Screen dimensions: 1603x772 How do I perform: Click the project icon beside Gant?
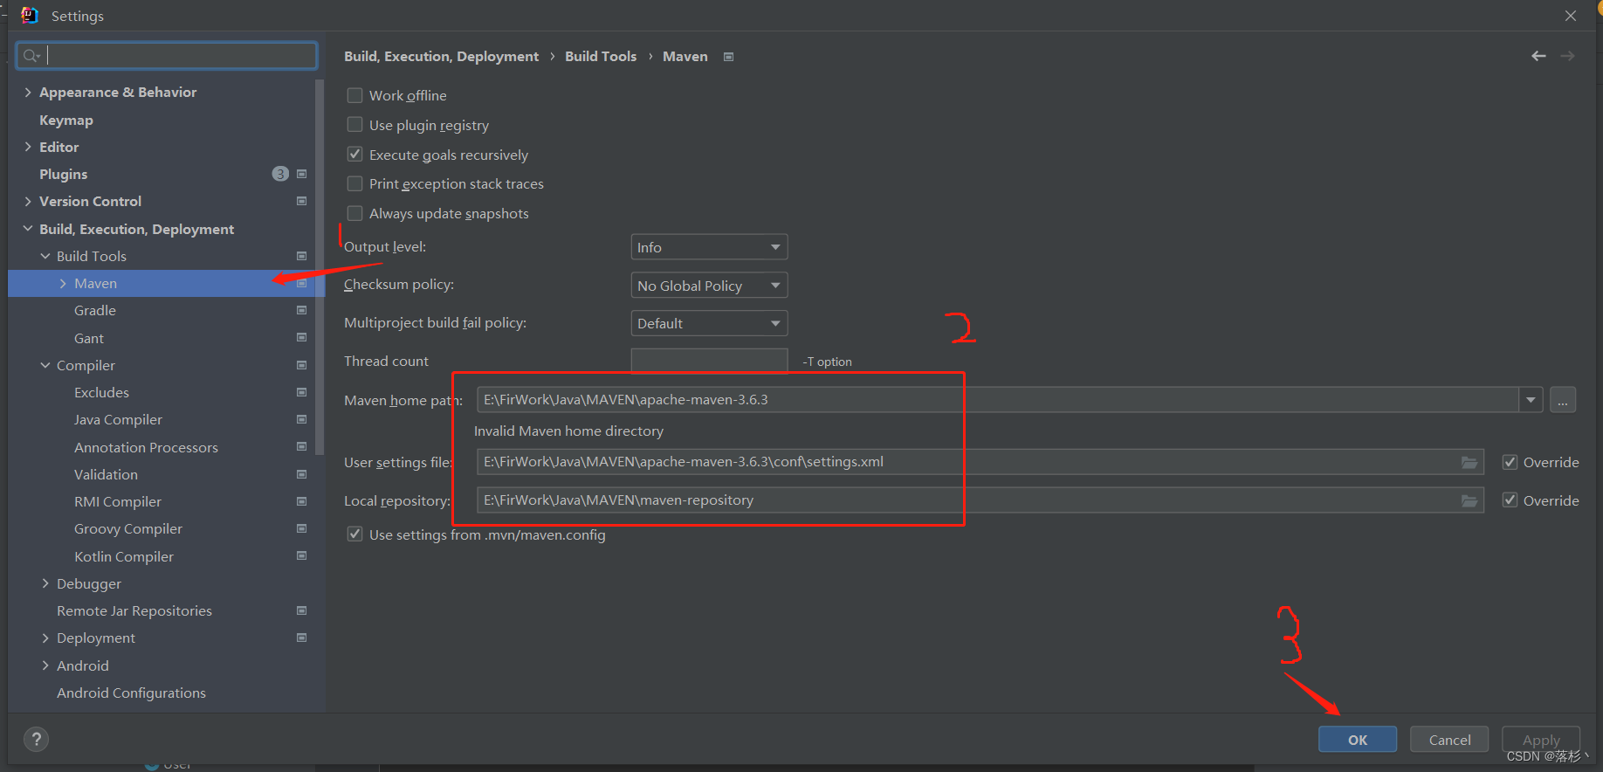pyautogui.click(x=301, y=337)
